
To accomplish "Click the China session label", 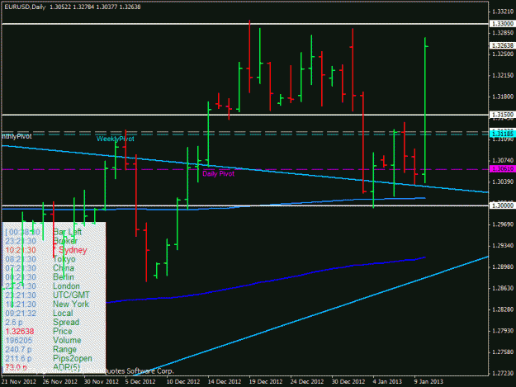I will (64, 268).
